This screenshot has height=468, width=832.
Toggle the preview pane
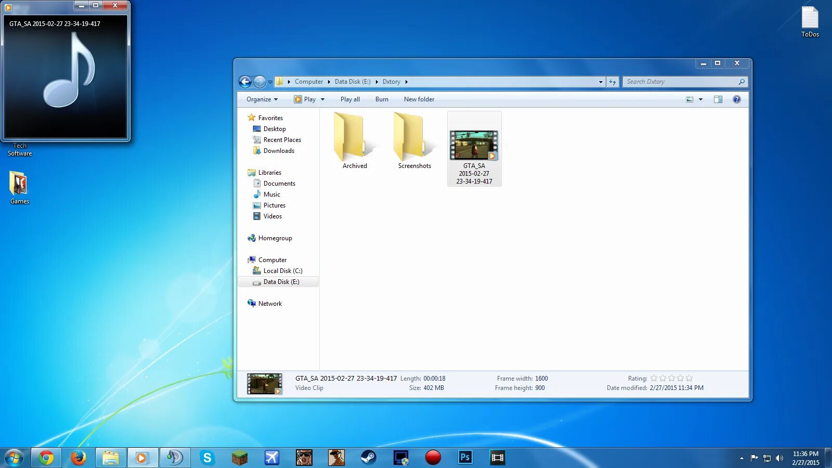coord(718,99)
